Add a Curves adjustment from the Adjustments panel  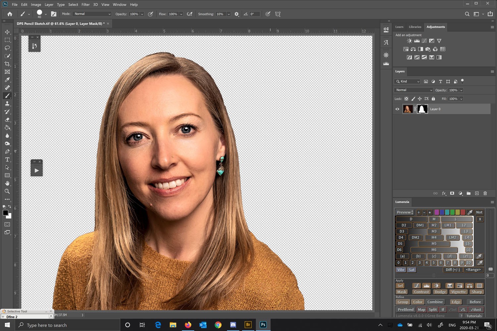click(x=424, y=40)
